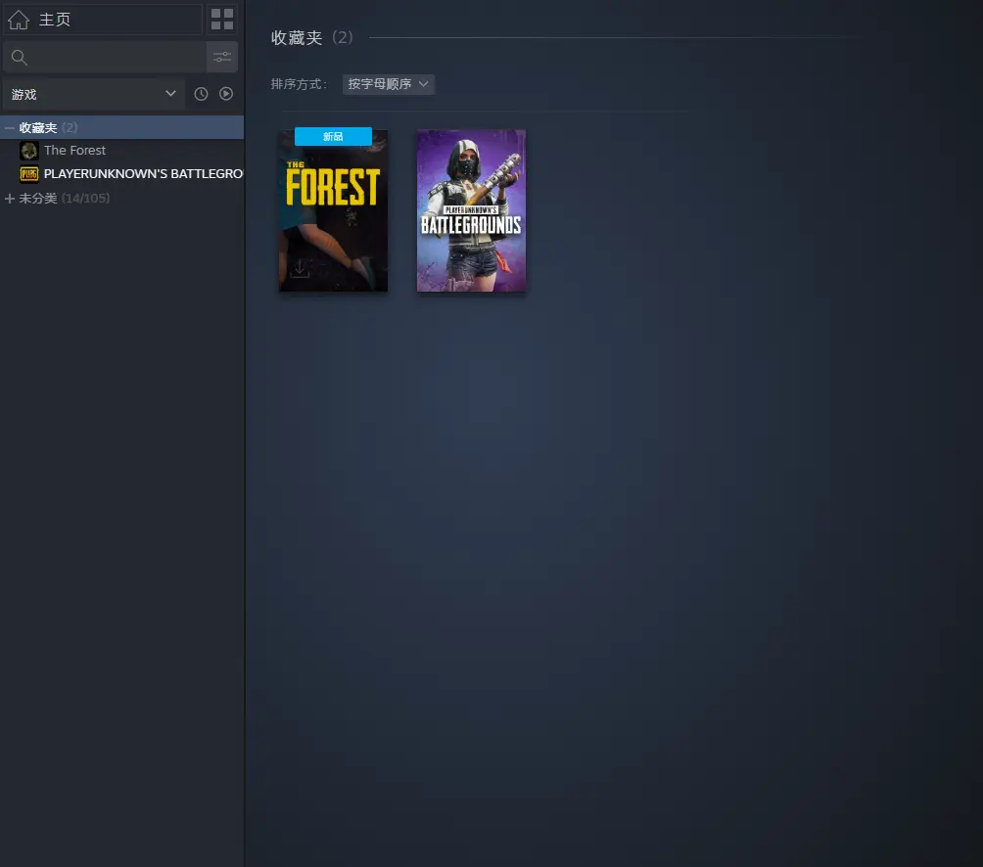Click the house icon beside 主页
983x867 pixels.
point(19,20)
